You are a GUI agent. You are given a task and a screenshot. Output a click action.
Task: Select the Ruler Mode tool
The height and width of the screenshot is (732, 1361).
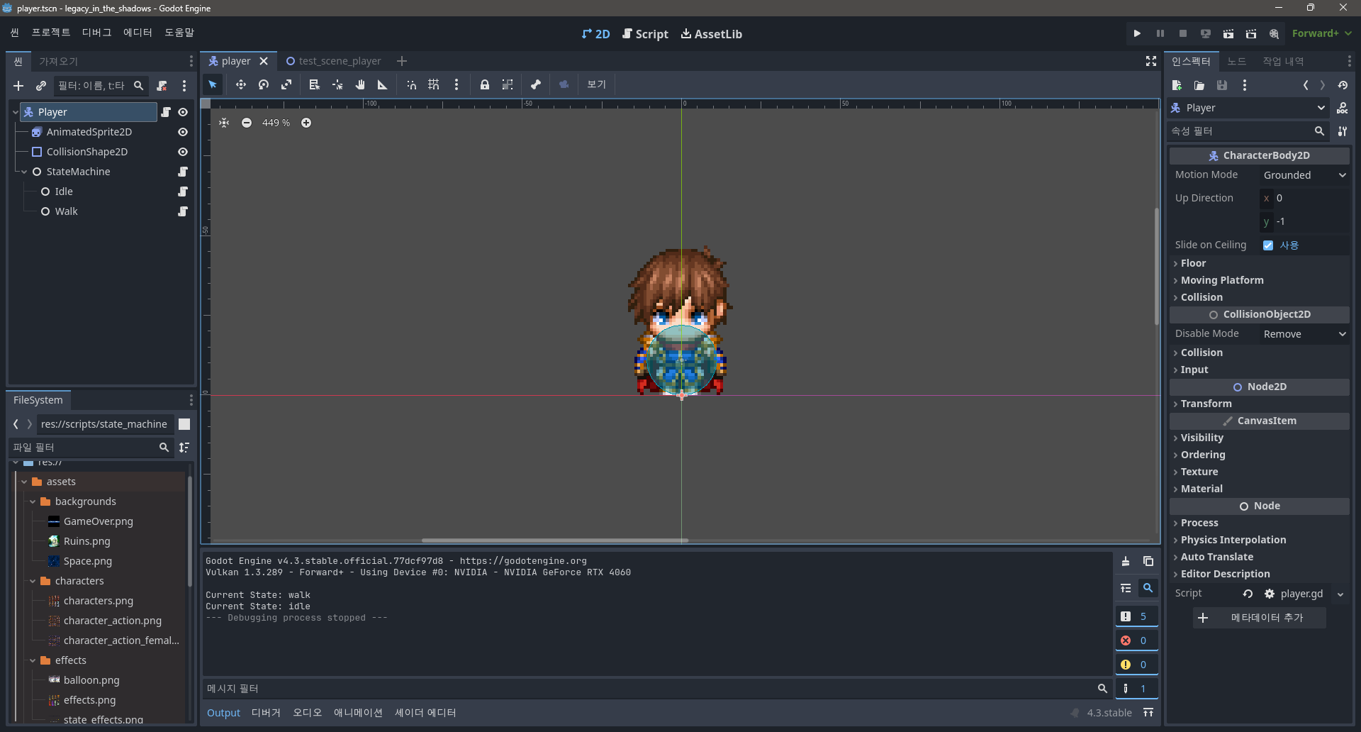pos(383,84)
